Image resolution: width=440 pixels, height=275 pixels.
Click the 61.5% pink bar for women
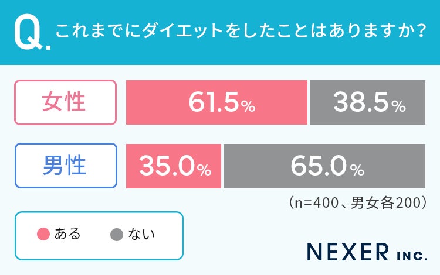click(x=216, y=102)
